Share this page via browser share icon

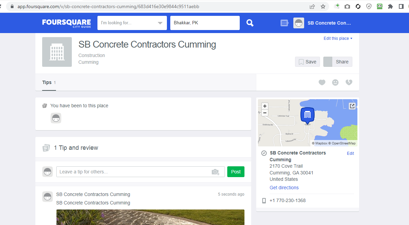[312, 6]
